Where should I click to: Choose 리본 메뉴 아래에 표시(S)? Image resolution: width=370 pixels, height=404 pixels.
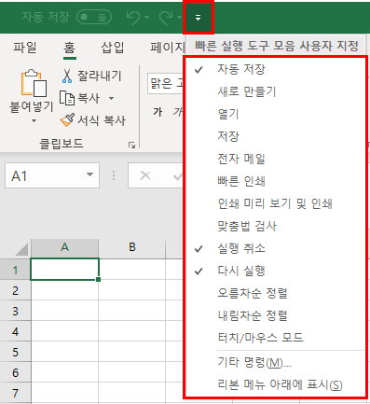pyautogui.click(x=275, y=385)
